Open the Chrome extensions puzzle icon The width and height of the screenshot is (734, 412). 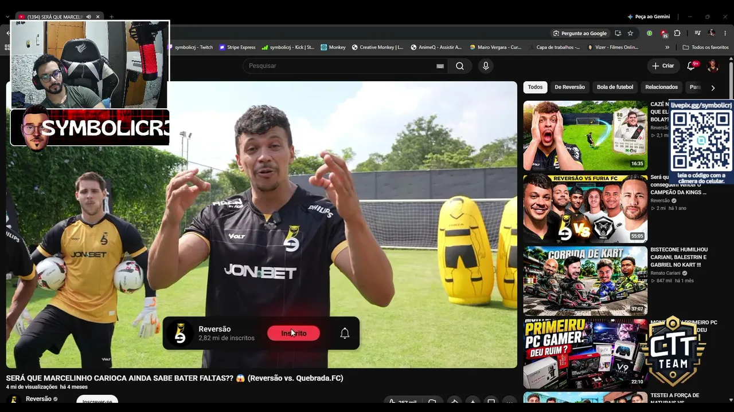[x=677, y=33]
